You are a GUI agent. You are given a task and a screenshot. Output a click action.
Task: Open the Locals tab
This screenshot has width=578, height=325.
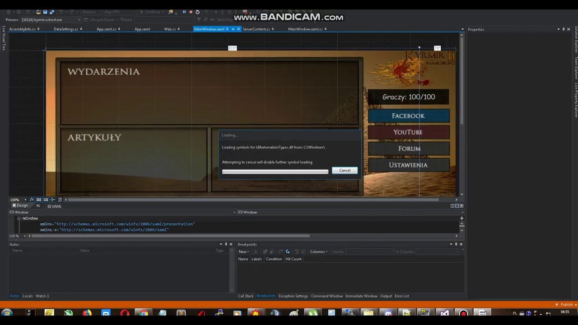point(28,296)
